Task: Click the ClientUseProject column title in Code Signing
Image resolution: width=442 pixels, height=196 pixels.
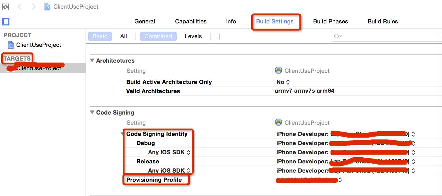Action: pos(307,123)
